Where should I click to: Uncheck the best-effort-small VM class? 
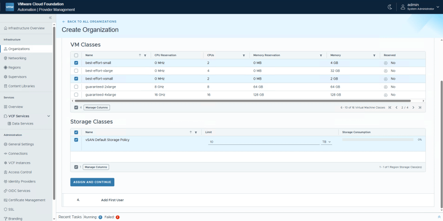76,63
